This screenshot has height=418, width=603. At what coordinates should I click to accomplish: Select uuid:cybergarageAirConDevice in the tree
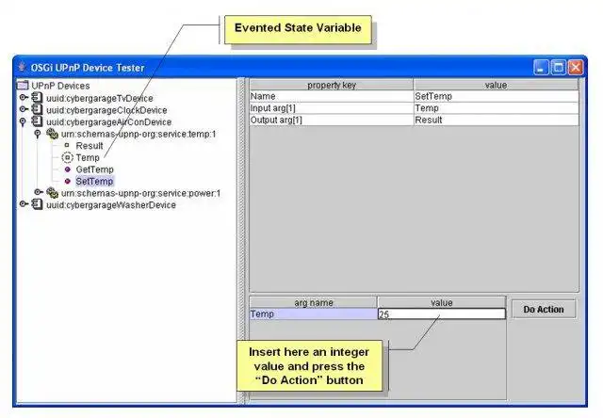pyautogui.click(x=109, y=122)
